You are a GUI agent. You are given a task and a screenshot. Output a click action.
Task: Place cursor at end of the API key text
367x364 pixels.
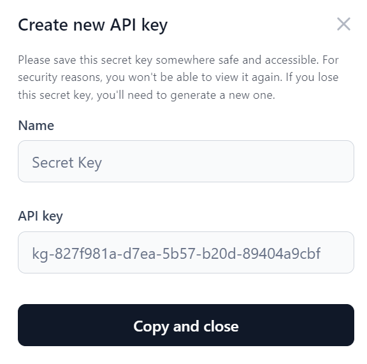[321, 254]
